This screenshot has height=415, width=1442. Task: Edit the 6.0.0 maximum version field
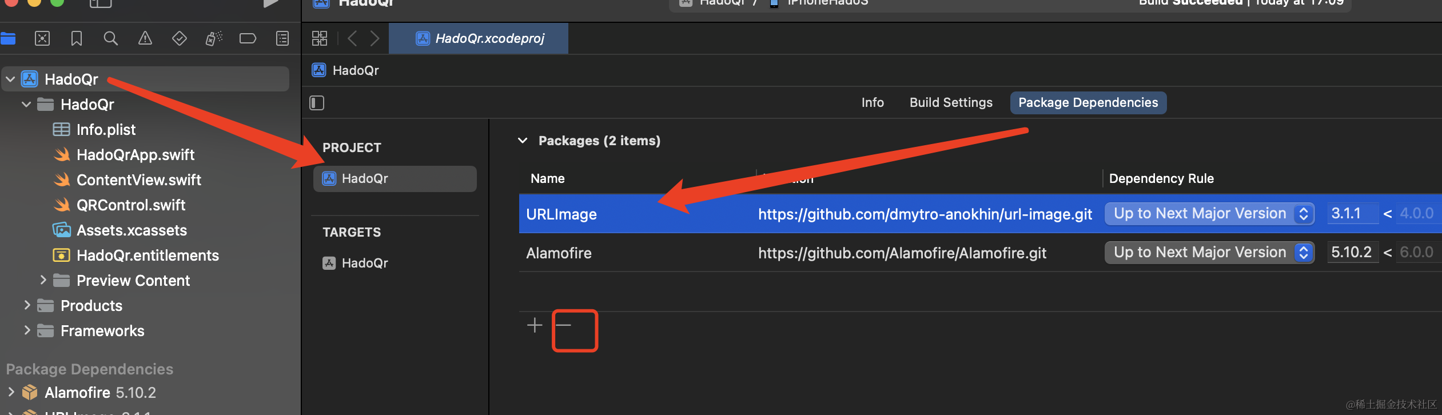pyautogui.click(x=1419, y=253)
